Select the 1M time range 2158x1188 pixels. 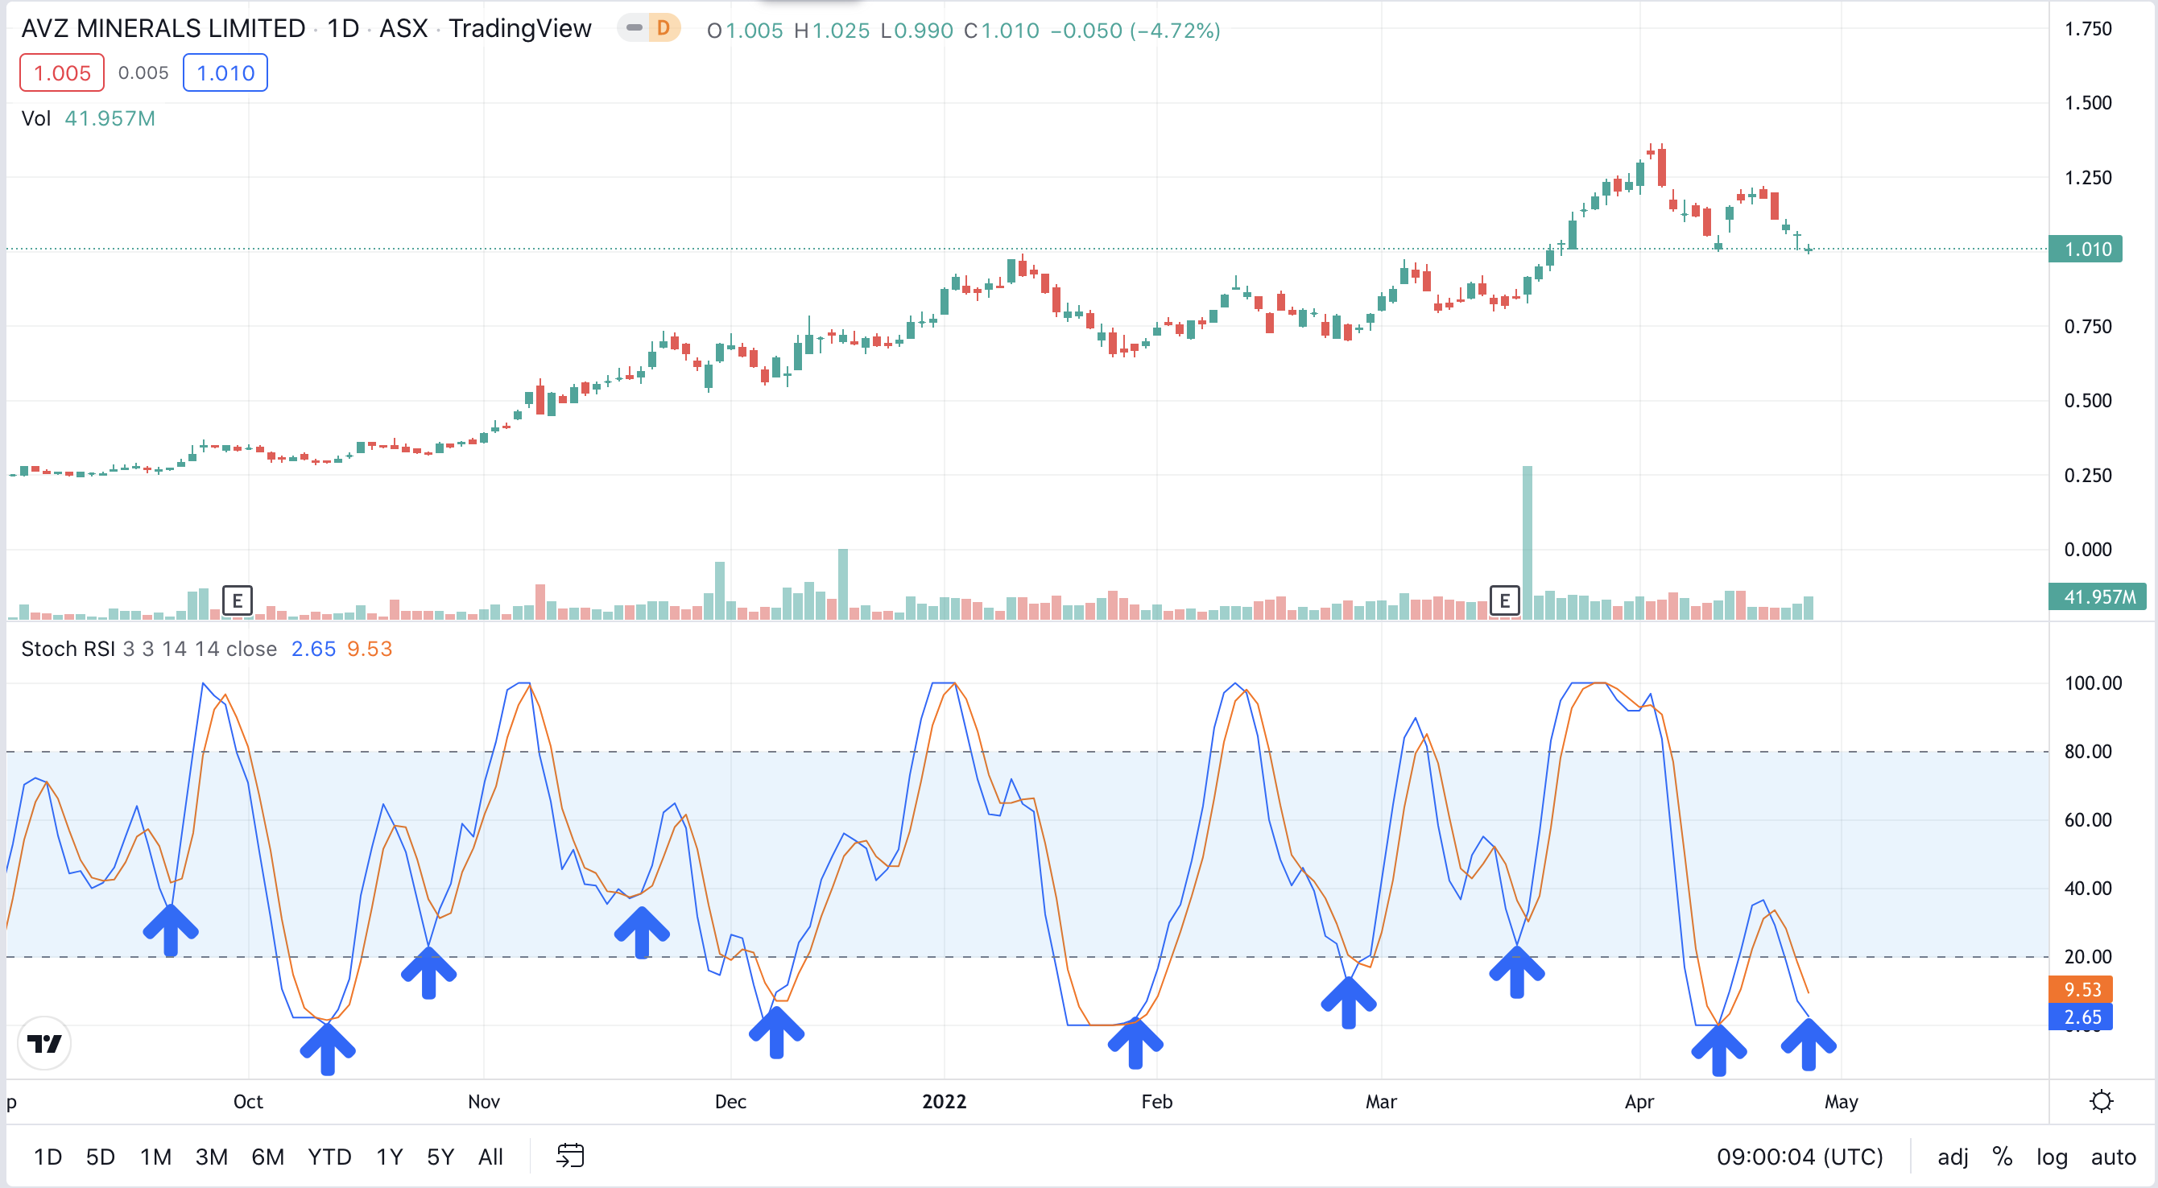(x=155, y=1156)
